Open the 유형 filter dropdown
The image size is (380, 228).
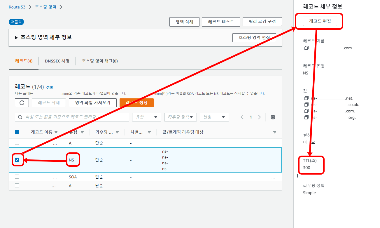coord(147,117)
